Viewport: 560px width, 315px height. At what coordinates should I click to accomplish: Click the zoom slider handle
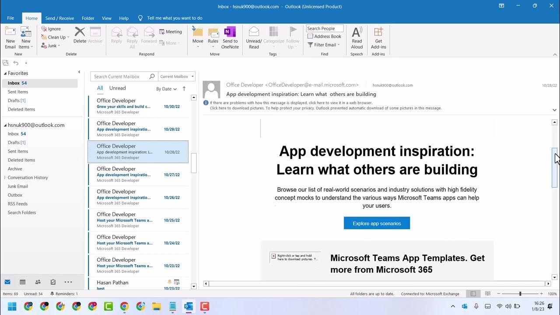pos(520,294)
